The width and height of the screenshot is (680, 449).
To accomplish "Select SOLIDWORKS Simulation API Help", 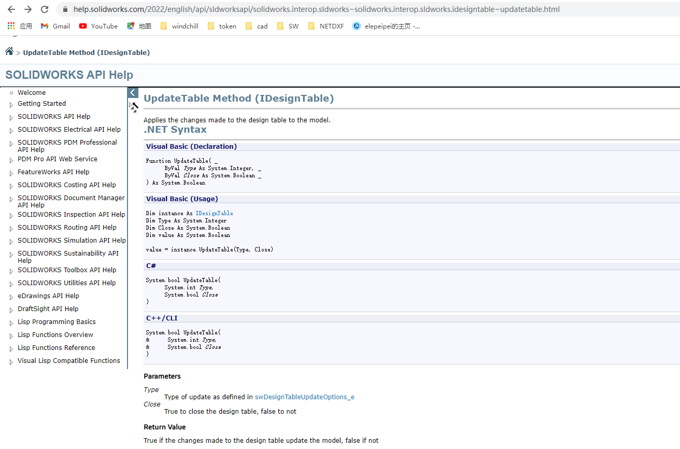I will [x=72, y=240].
